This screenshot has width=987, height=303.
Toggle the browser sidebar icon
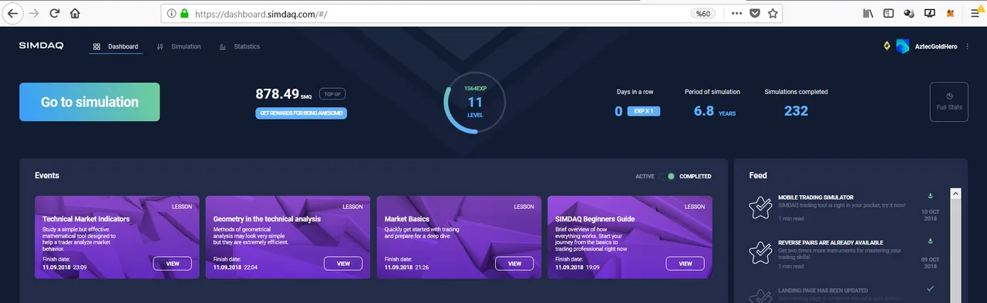point(888,13)
